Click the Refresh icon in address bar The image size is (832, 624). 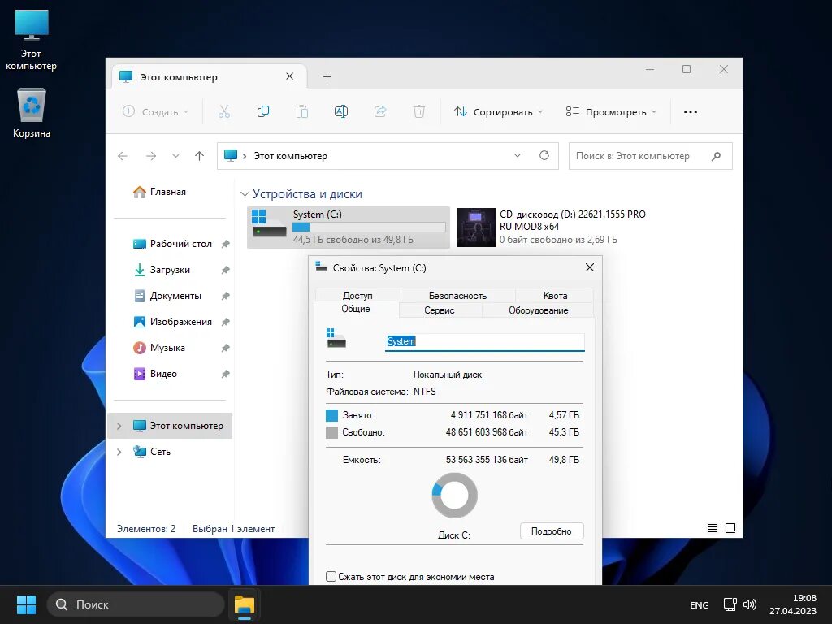coord(544,155)
